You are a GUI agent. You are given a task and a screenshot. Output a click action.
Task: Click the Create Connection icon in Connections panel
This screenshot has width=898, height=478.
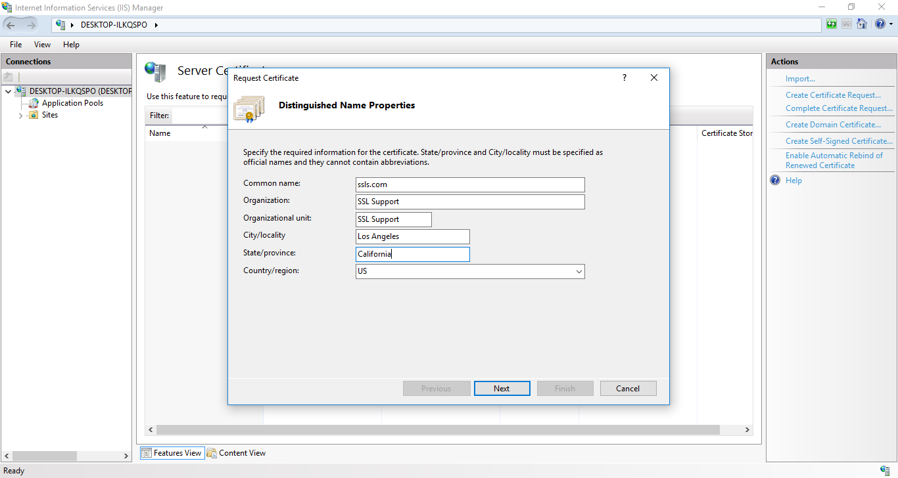(9, 77)
